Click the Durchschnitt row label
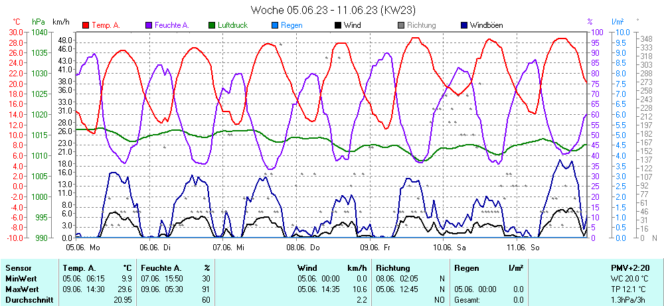Screen dimensions: 664x306 (26, 300)
